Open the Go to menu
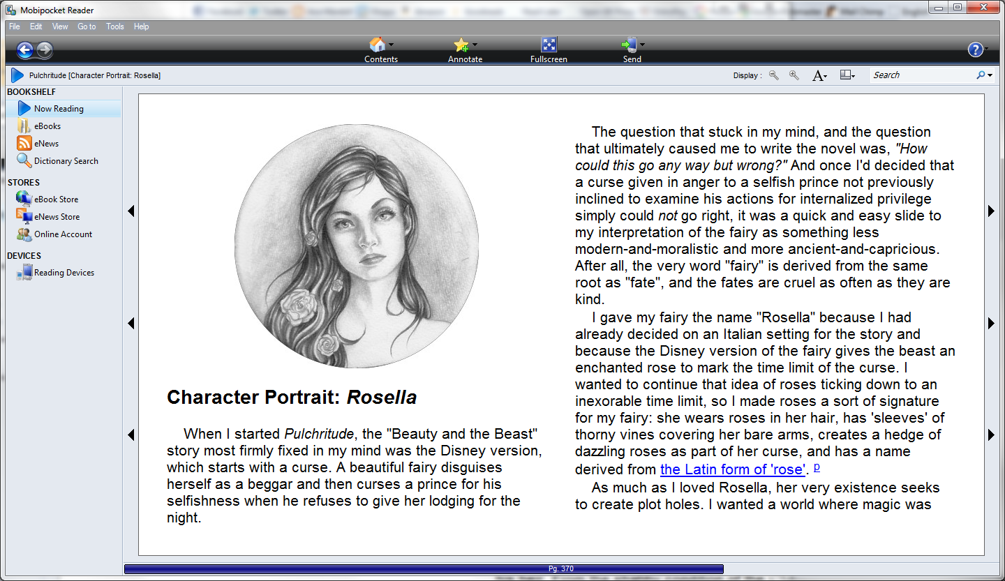1005x581 pixels. pos(87,27)
